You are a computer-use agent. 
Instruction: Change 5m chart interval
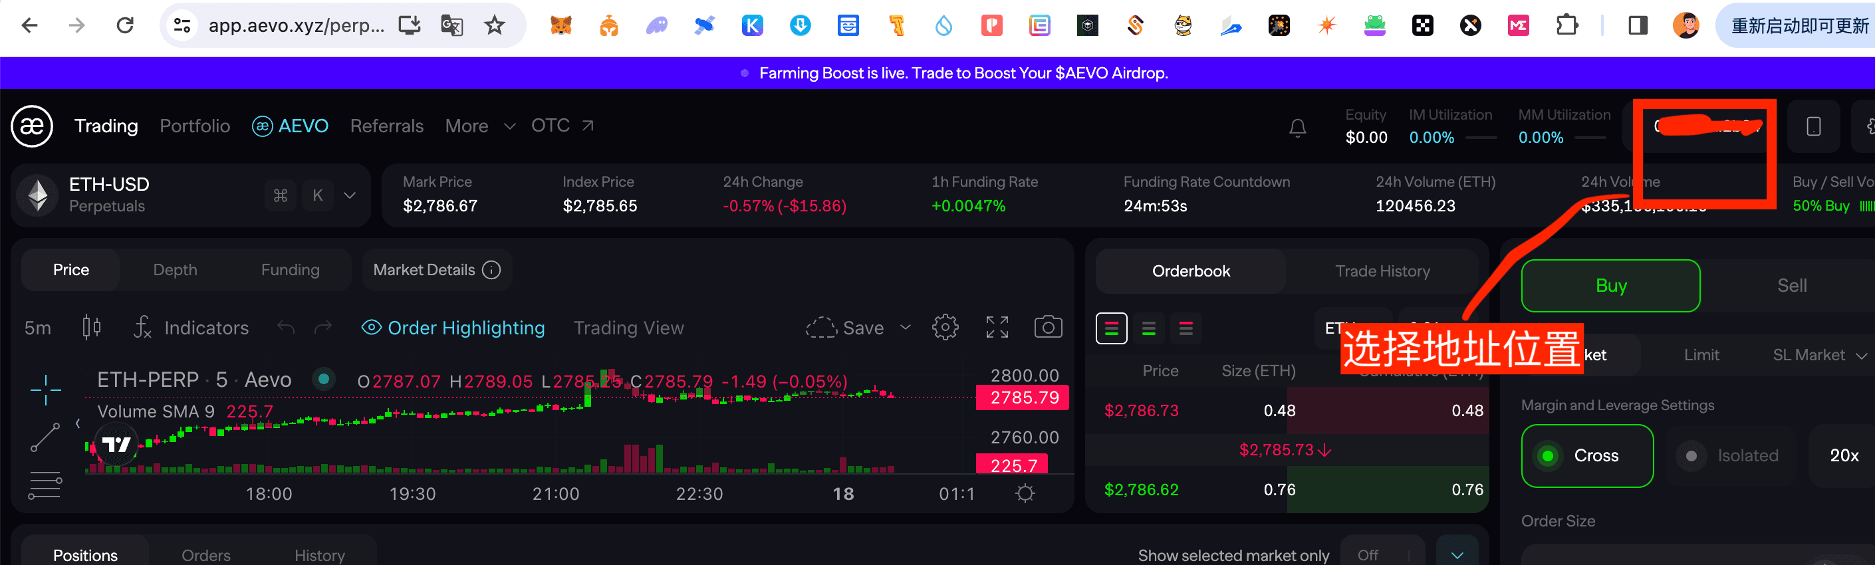pos(38,328)
